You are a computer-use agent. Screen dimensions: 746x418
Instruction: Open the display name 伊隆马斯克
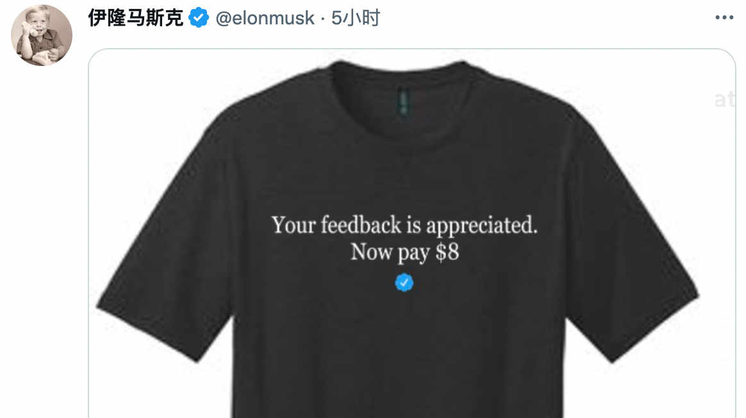tap(136, 18)
